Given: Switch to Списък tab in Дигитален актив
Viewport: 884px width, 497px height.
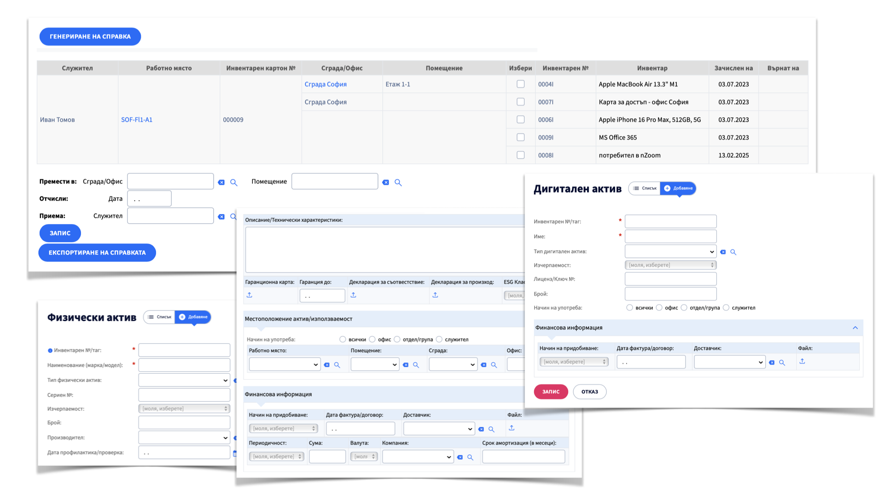Looking at the screenshot, I should (x=645, y=188).
